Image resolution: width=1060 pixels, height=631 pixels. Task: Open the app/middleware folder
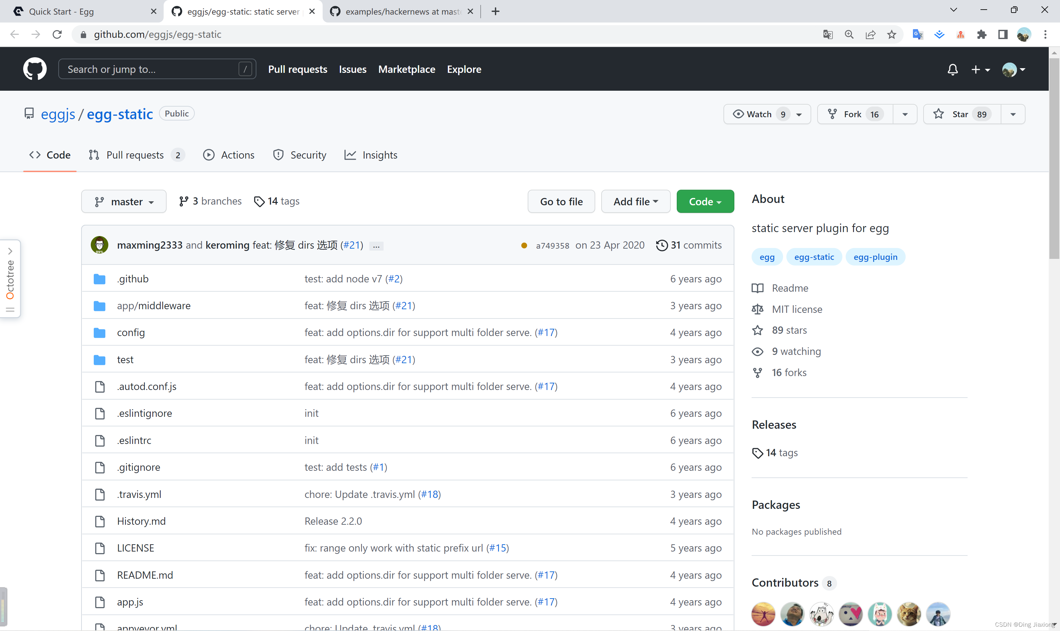point(154,305)
